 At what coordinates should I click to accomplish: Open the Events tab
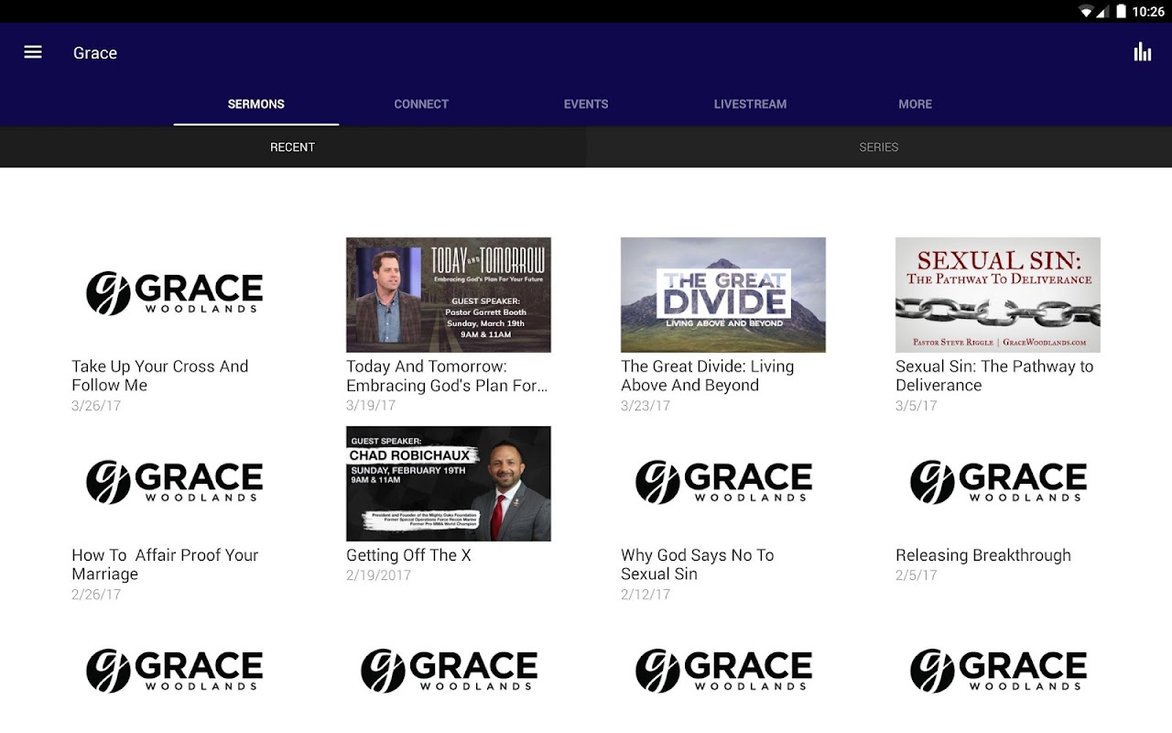pos(586,104)
